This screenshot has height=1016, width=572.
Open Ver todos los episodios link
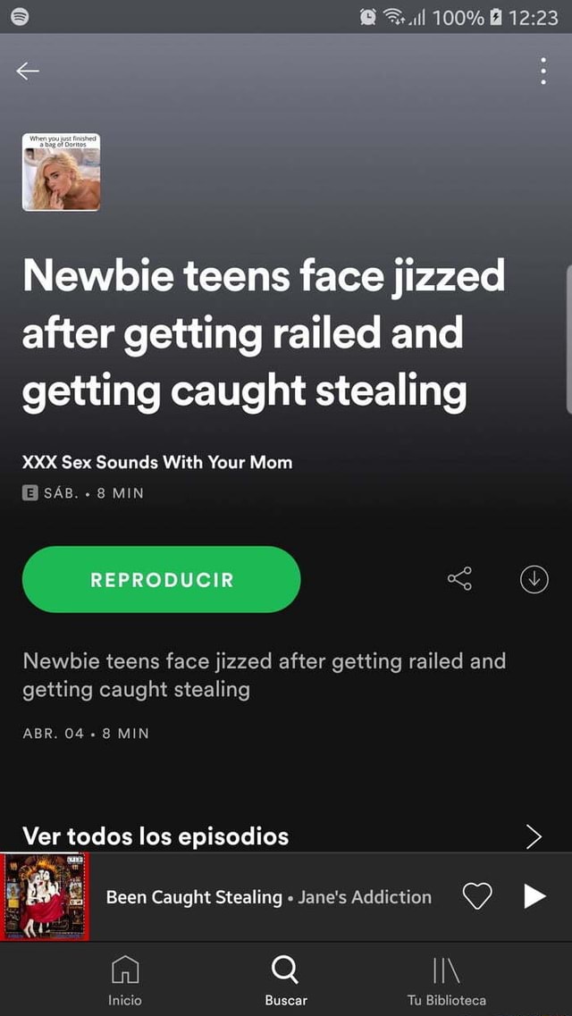(x=156, y=835)
